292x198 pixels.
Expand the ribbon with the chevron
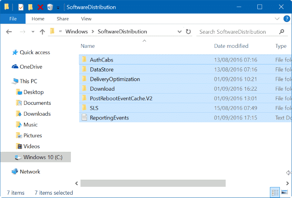277,19
